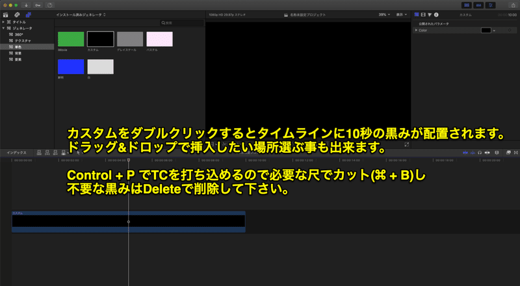Expand the Color parameter disclosure triangle
Image resolution: width=520 pixels, height=286 pixels.
coord(416,30)
